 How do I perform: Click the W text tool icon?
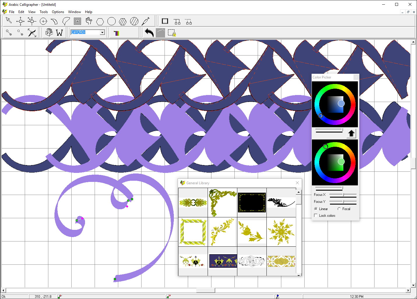pos(59,33)
